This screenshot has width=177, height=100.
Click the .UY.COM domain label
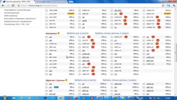click(x=53, y=67)
